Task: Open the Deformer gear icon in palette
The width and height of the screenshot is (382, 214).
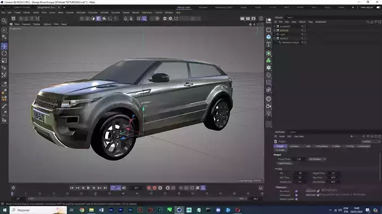Action: click(x=268, y=68)
